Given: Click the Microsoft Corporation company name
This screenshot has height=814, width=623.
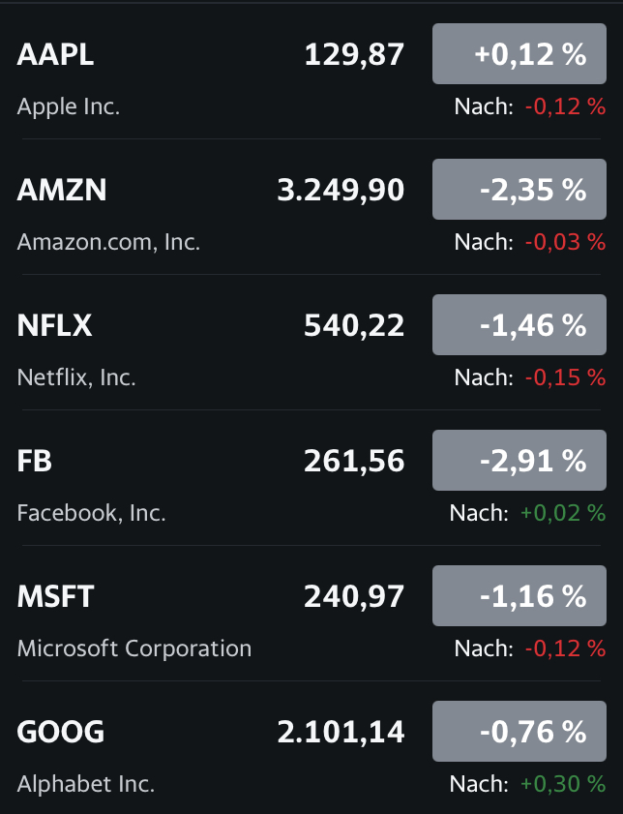Looking at the screenshot, I should pyautogui.click(x=133, y=648).
